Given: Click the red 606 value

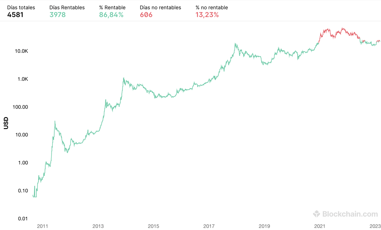Looking at the screenshot, I should (146, 15).
